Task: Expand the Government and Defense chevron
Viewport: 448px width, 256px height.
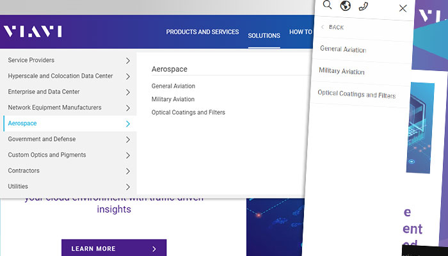Action: (x=128, y=140)
